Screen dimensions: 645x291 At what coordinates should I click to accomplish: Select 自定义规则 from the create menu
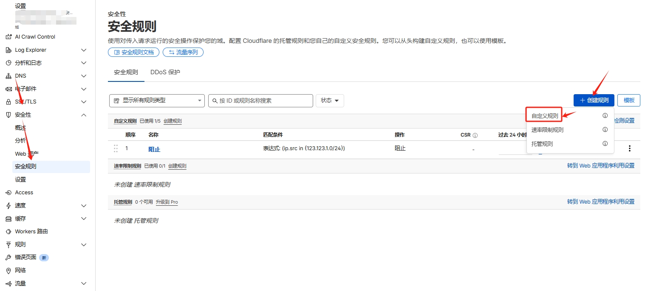click(545, 115)
